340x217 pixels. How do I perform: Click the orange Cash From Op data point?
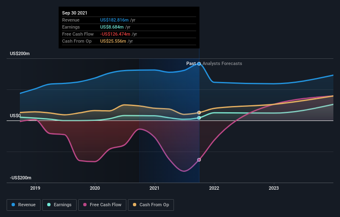(x=199, y=113)
